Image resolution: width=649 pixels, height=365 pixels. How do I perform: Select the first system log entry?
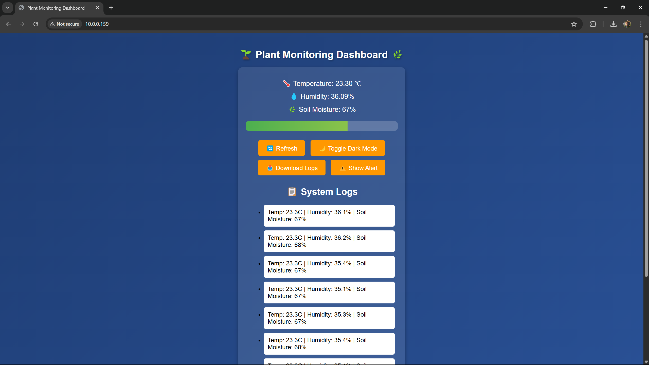[x=329, y=216]
